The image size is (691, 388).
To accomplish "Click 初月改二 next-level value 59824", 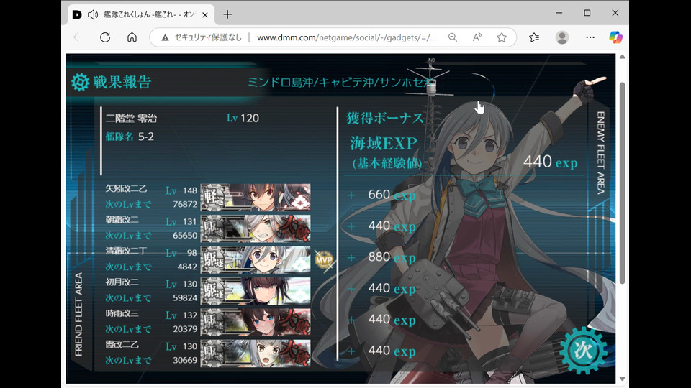I will 185,297.
